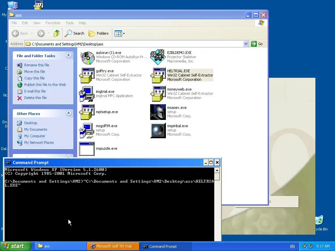Switch to Command Prompt taskbar button
The width and height of the screenshot is (335, 251).
pos(165,246)
